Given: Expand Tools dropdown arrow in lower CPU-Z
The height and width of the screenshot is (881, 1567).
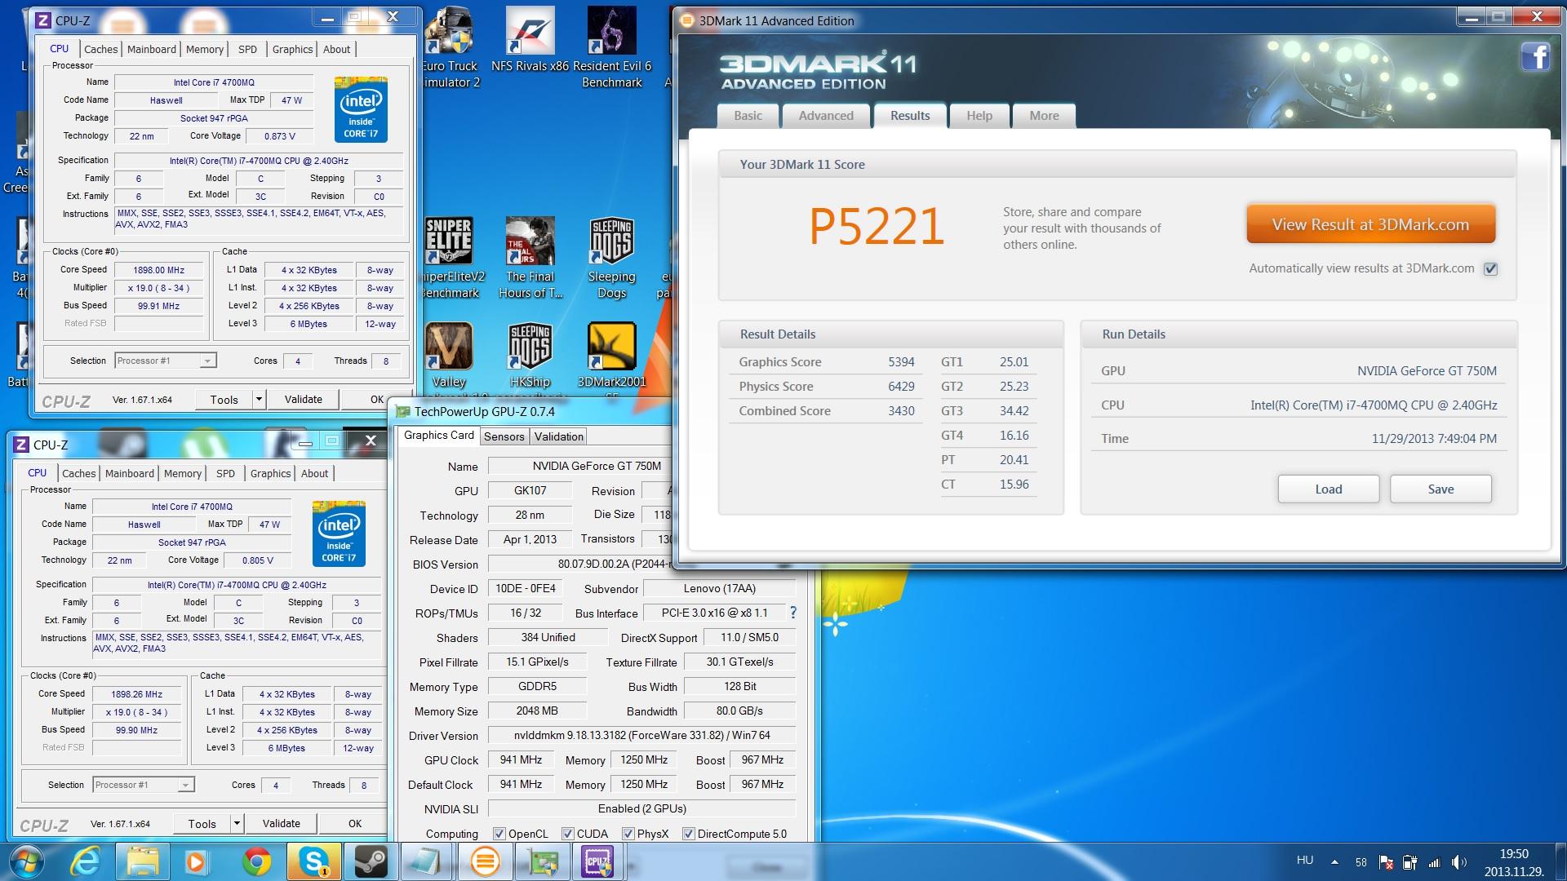Looking at the screenshot, I should (x=237, y=824).
